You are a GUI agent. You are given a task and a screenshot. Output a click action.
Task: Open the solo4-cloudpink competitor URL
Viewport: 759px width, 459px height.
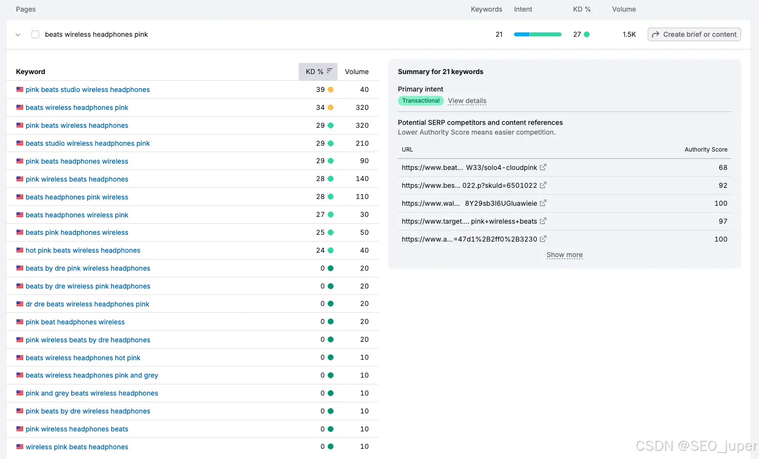coord(469,168)
